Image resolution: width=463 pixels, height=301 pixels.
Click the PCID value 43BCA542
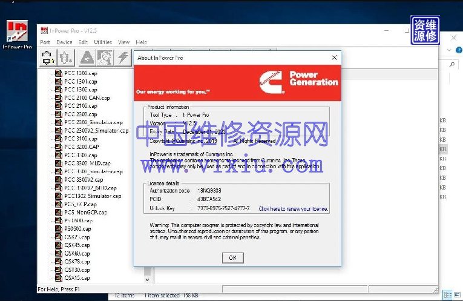[209, 199]
